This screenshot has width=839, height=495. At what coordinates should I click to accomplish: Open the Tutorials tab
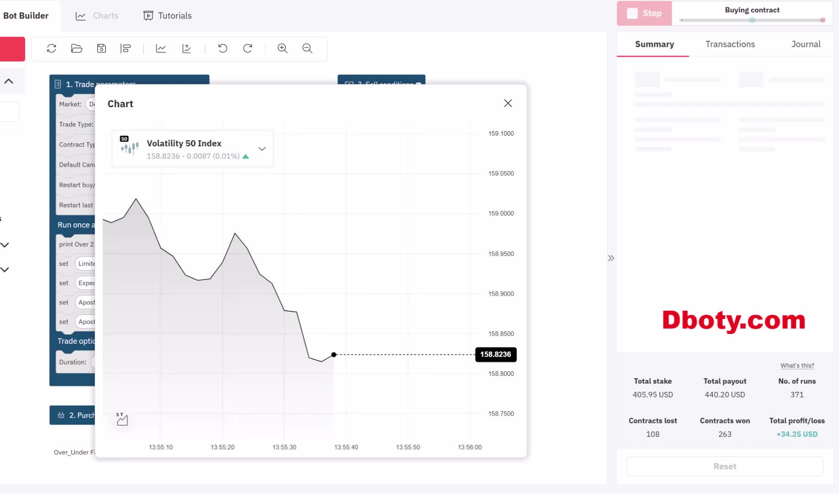pos(168,16)
